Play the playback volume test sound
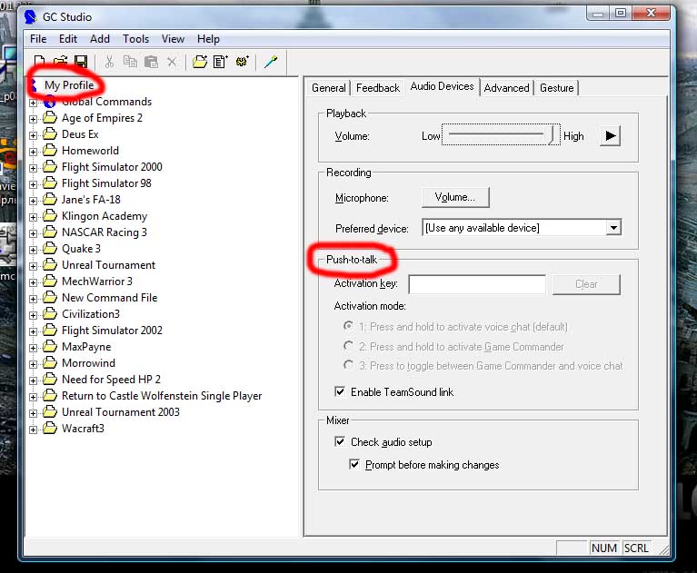This screenshot has height=573, width=697. (x=611, y=135)
